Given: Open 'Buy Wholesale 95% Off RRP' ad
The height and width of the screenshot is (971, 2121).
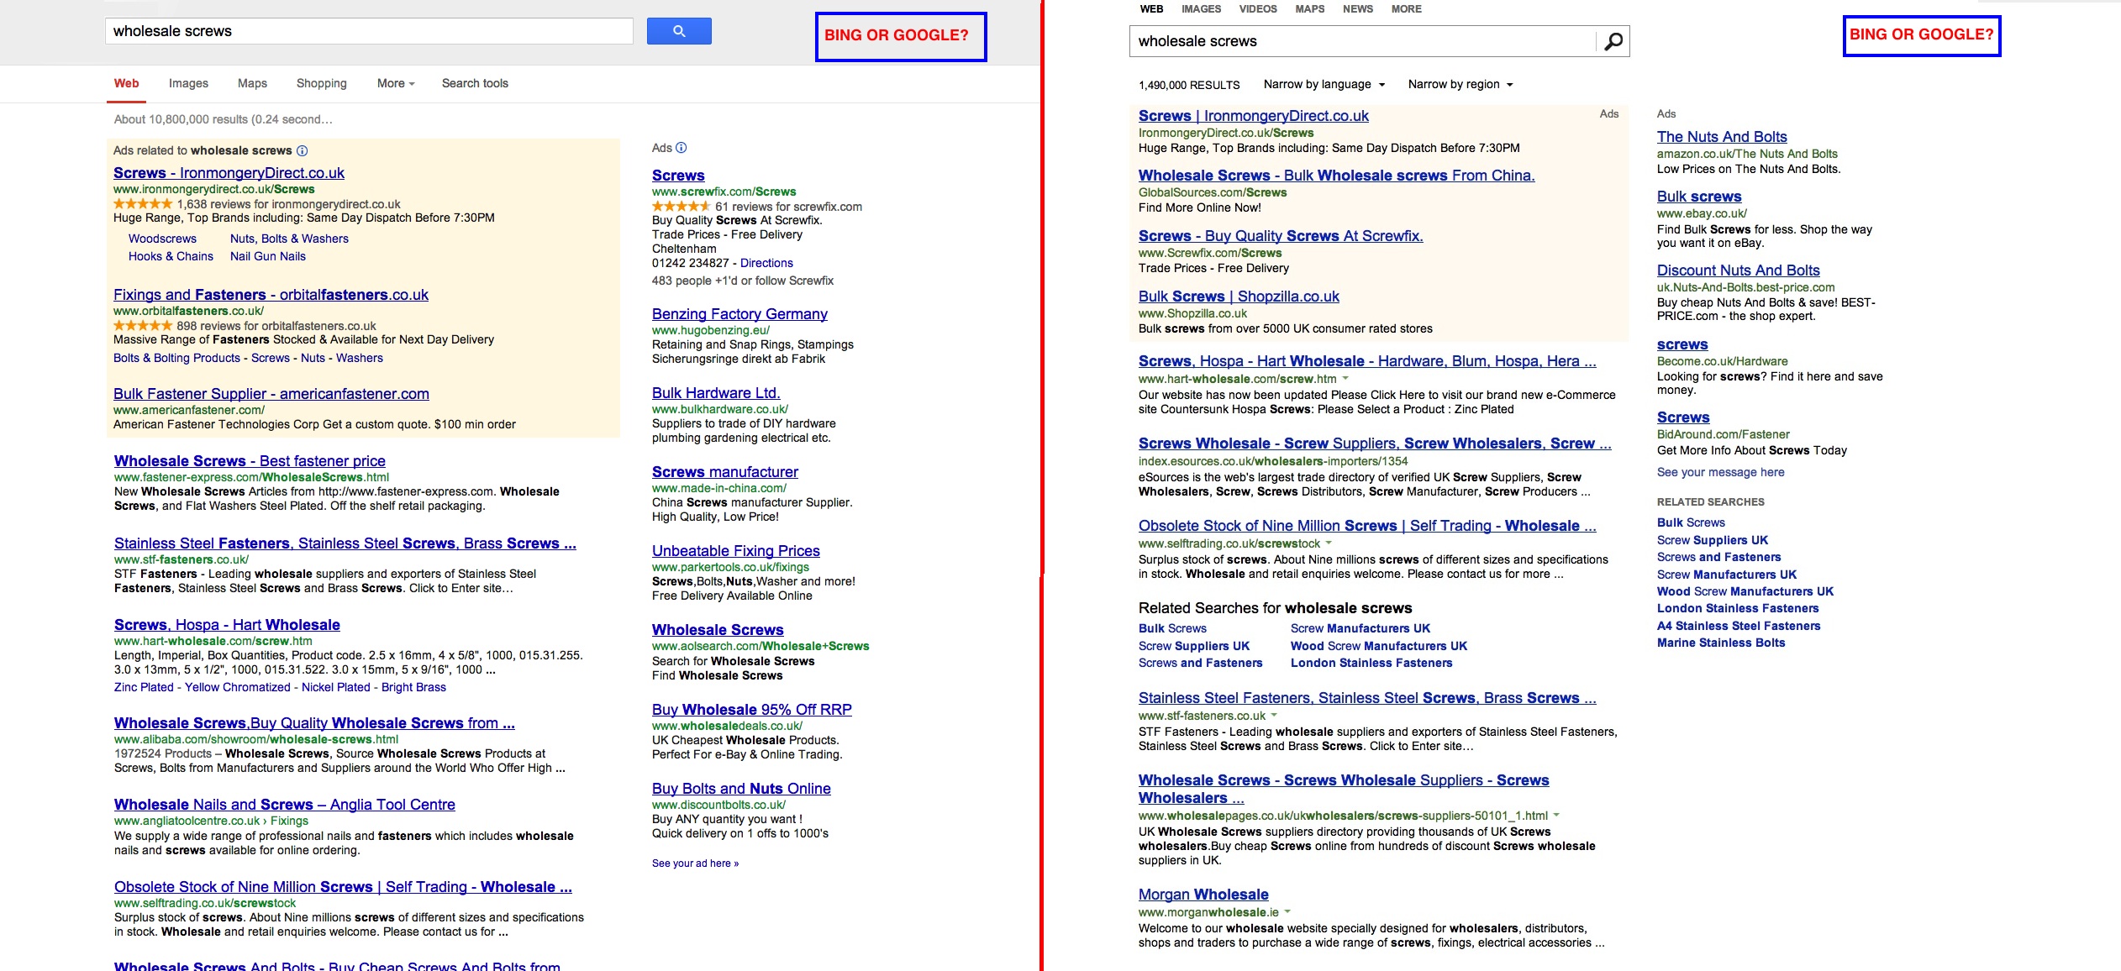Looking at the screenshot, I should [x=752, y=710].
